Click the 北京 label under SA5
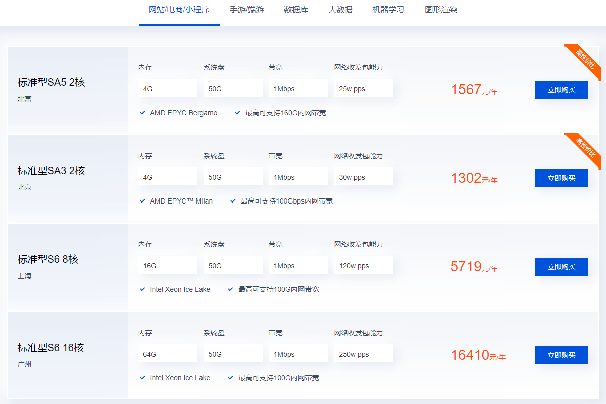 point(25,99)
